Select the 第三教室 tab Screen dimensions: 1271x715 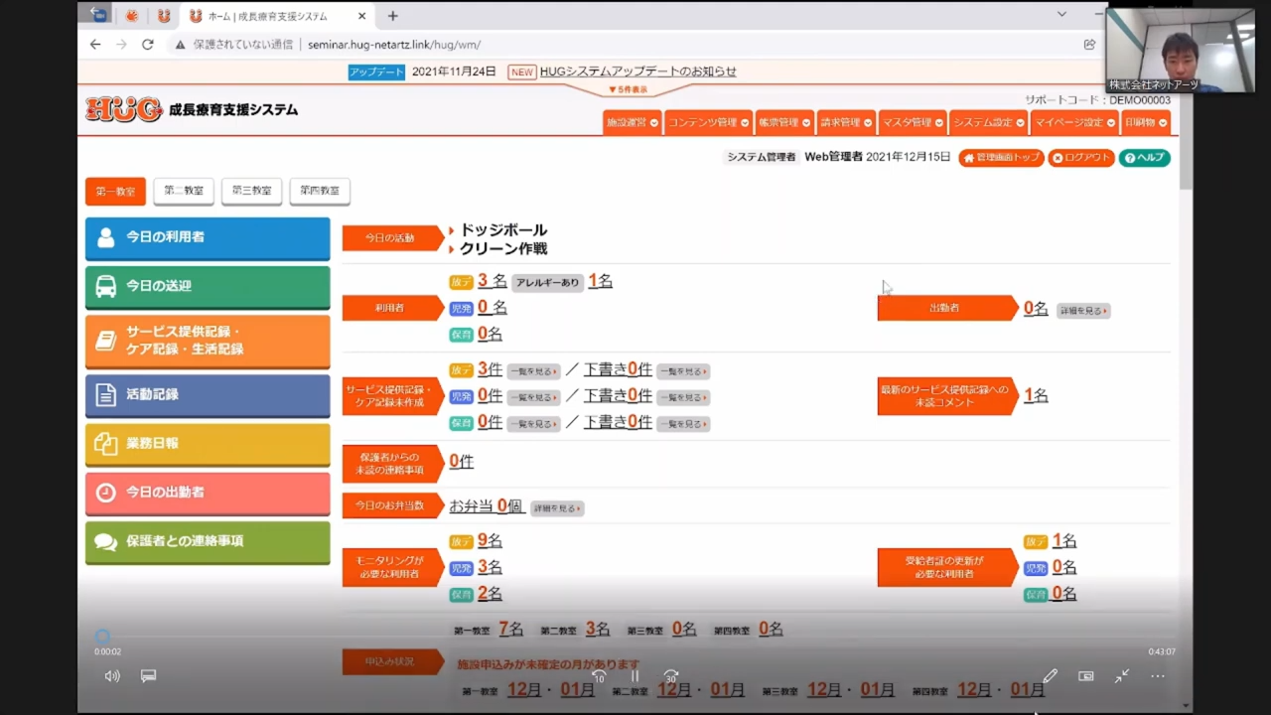click(251, 192)
